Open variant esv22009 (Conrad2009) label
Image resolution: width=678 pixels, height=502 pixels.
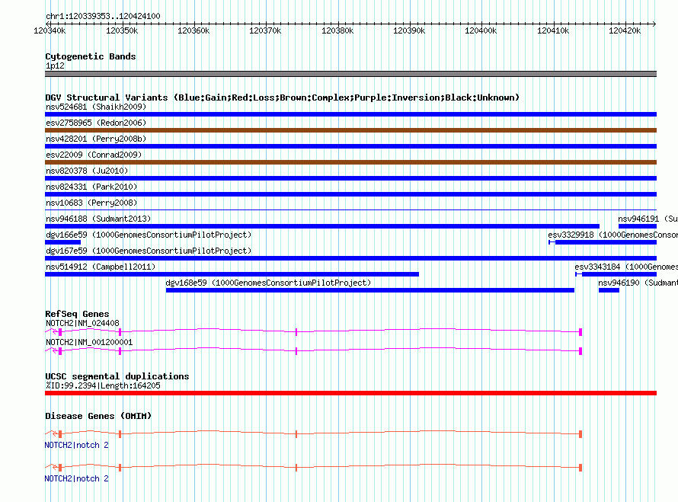(94, 155)
